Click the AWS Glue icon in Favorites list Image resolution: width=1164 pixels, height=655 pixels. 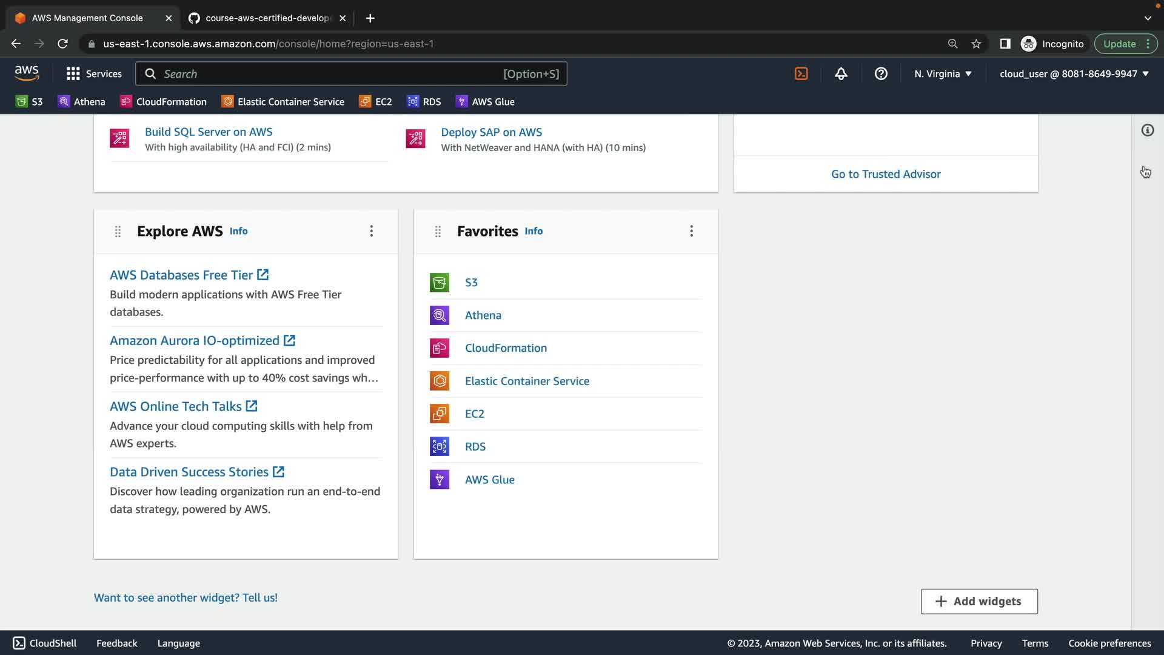(440, 480)
